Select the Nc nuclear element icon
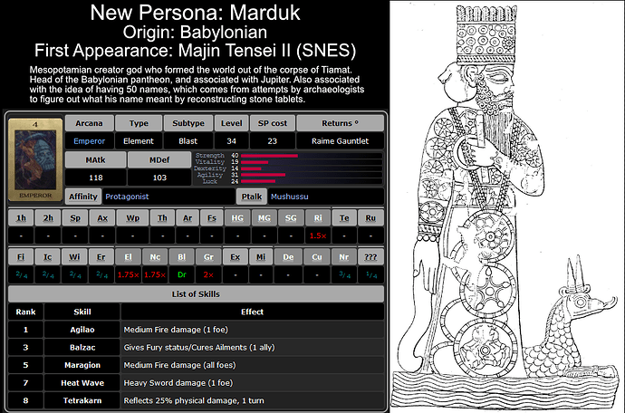 [x=155, y=257]
